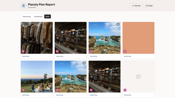Image resolution: width=175 pixels, height=98 pixels.
Task: Click the Planoly Plan Report title
Action: (x=42, y=4)
